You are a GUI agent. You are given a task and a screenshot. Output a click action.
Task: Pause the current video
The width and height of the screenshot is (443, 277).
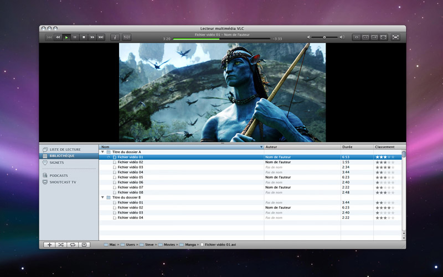tap(75, 37)
